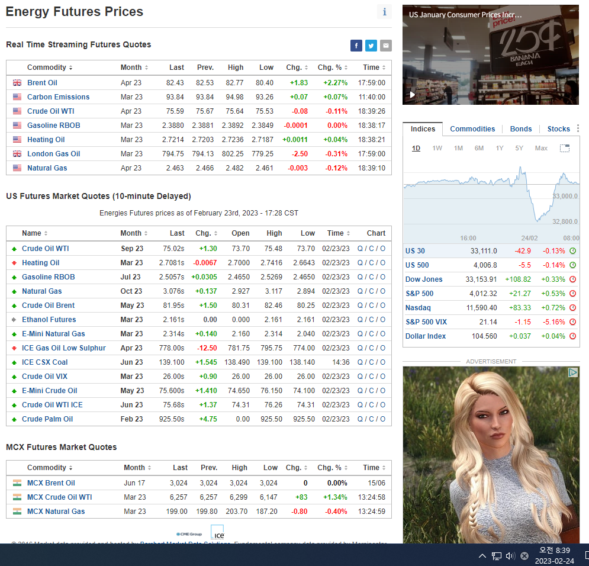Image resolution: width=589 pixels, height=566 pixels.
Task: Select the Indices tab
Action: [x=423, y=129]
